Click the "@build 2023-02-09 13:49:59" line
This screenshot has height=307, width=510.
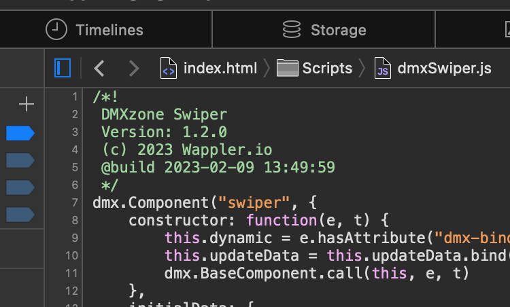point(218,167)
